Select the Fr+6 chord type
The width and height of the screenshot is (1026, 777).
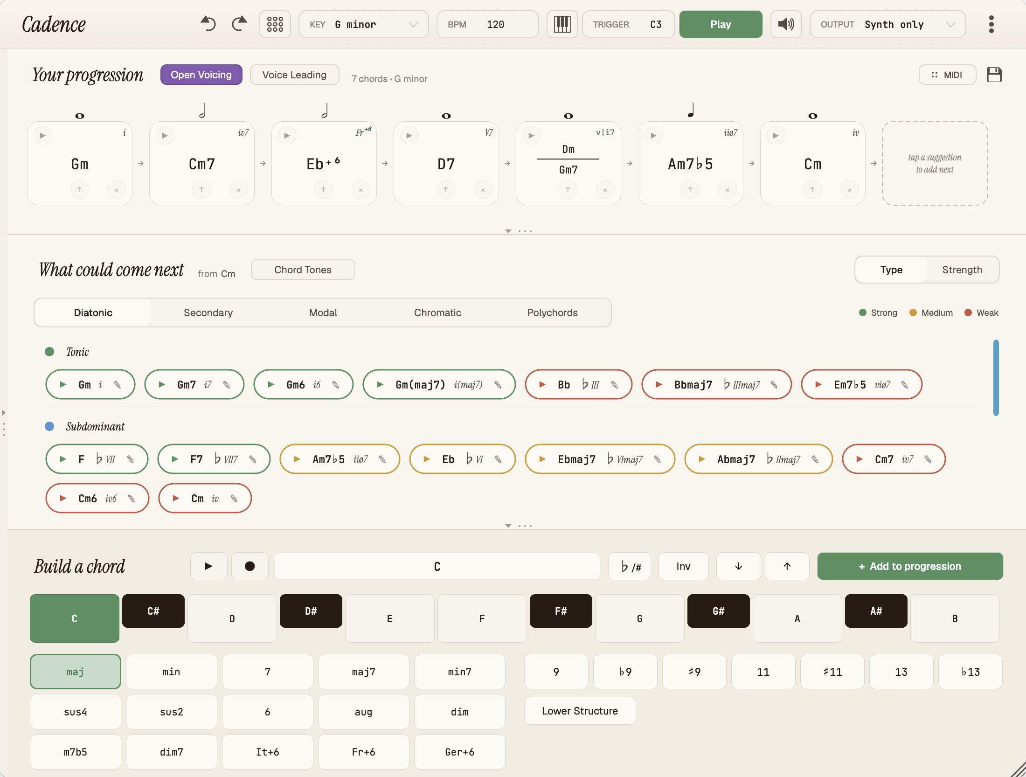364,752
